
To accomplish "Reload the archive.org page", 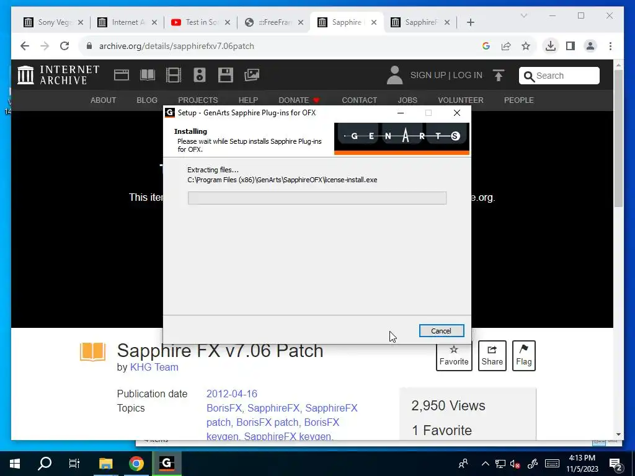I will tap(64, 46).
